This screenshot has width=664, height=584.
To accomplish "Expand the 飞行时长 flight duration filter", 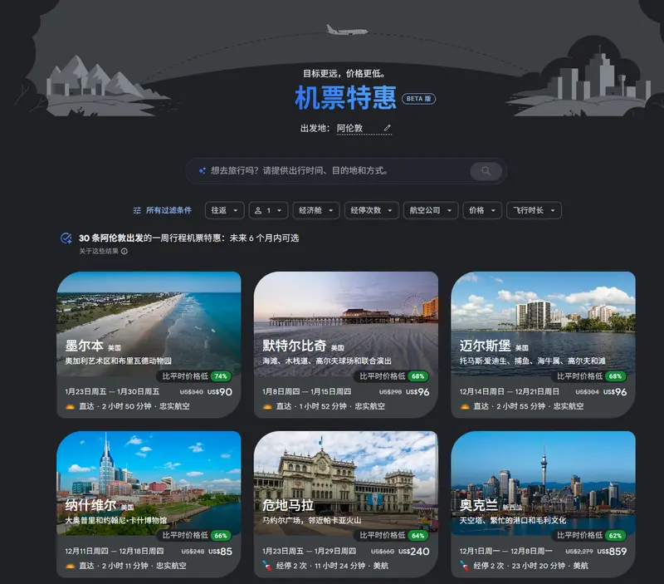I will click(x=534, y=211).
